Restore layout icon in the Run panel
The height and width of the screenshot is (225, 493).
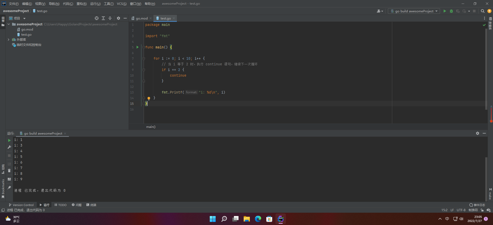(x=9, y=179)
